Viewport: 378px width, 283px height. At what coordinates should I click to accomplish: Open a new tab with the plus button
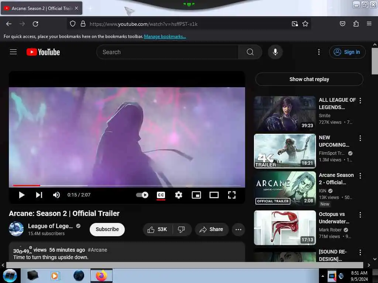tap(90, 8)
